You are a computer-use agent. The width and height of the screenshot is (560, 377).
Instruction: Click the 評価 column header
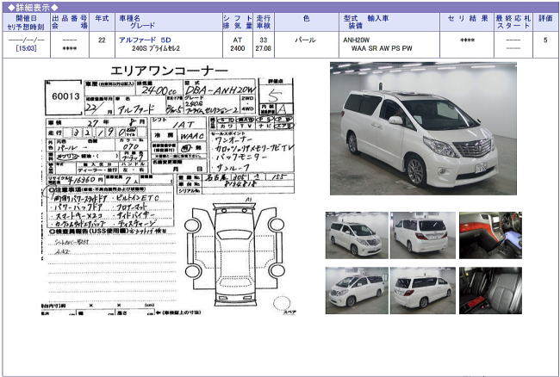click(545, 22)
